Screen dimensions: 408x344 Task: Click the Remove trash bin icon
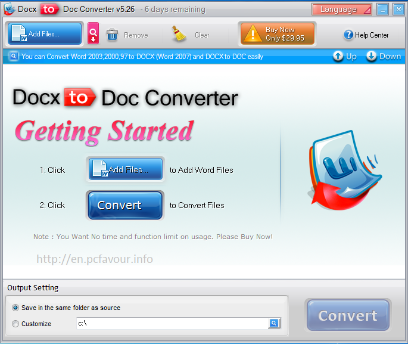click(113, 35)
